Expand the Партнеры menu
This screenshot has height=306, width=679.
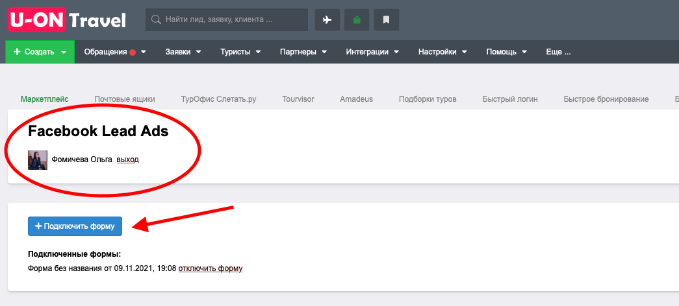[303, 52]
